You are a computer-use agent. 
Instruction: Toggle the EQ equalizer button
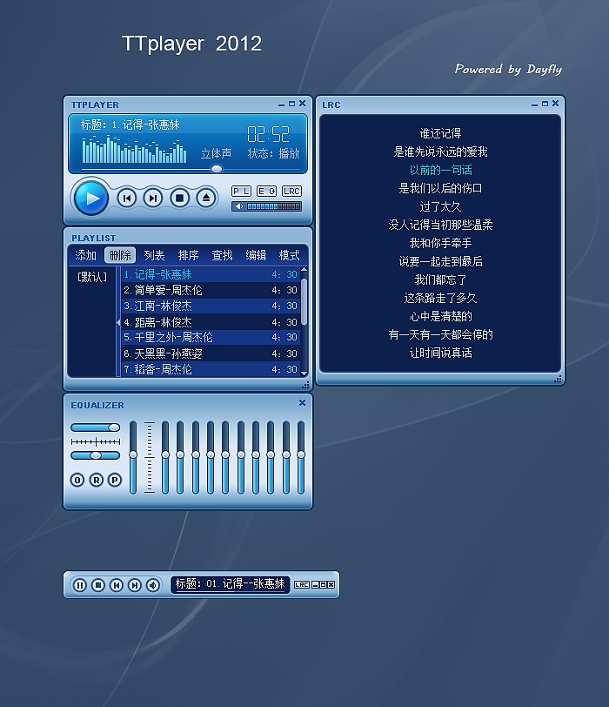267,192
